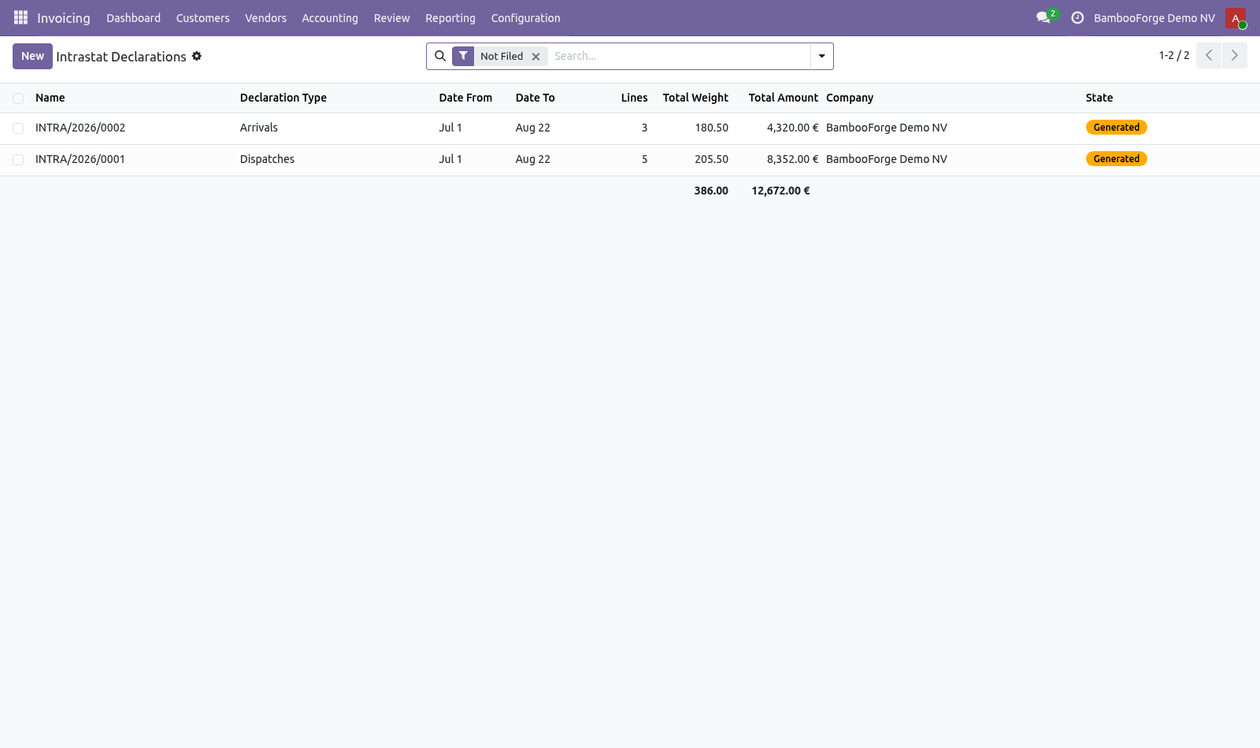Go to the Dashboard menu
The width and height of the screenshot is (1260, 748).
134,18
